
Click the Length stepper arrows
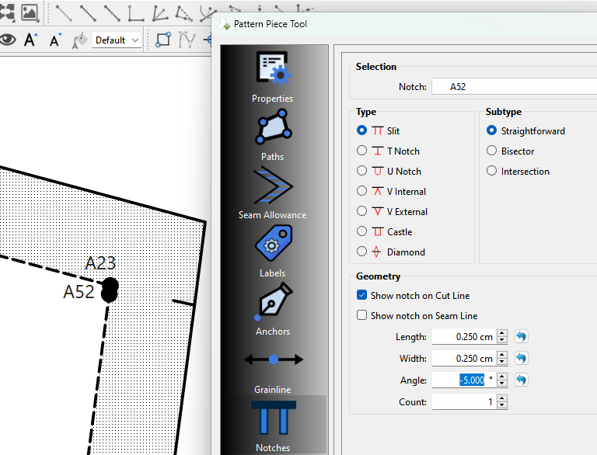[x=502, y=337]
